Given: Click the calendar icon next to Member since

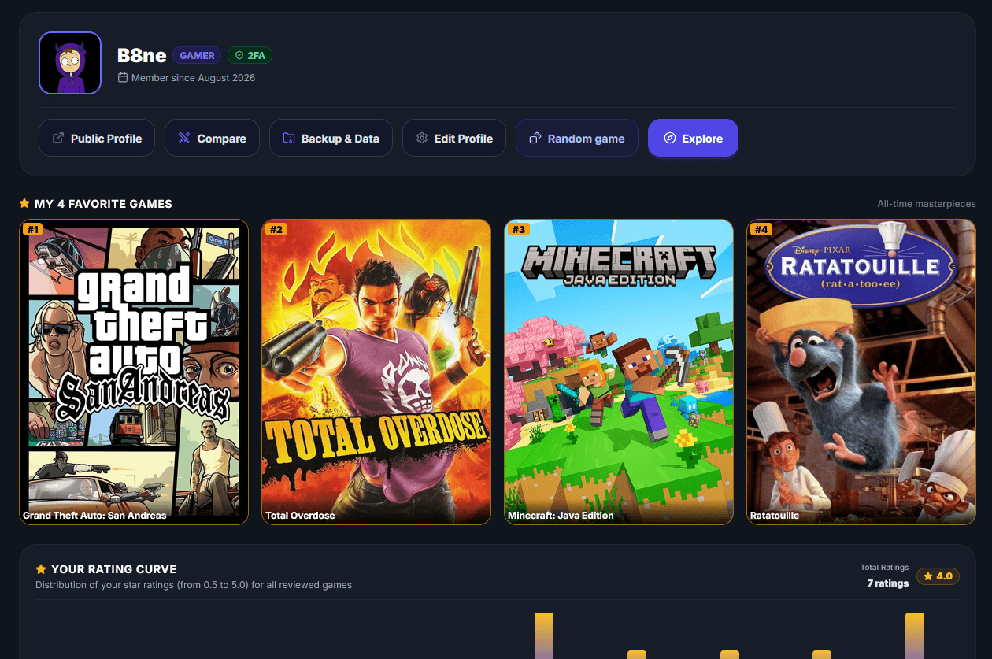Looking at the screenshot, I should point(123,78).
